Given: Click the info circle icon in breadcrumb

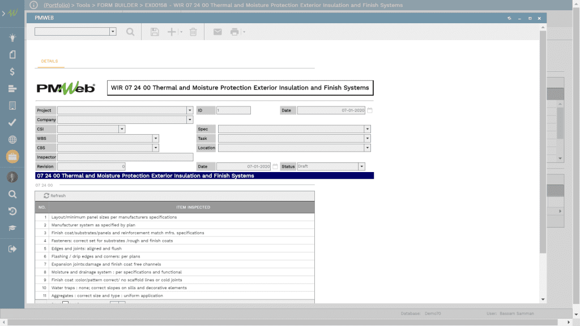Looking at the screenshot, I should coord(33,5).
